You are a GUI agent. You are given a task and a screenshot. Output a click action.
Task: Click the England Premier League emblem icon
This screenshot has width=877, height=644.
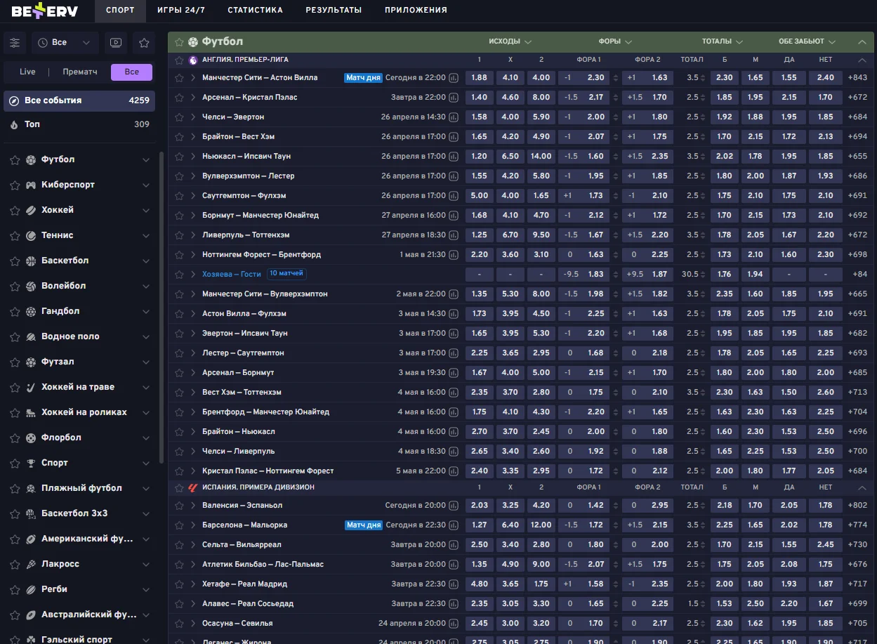point(193,60)
